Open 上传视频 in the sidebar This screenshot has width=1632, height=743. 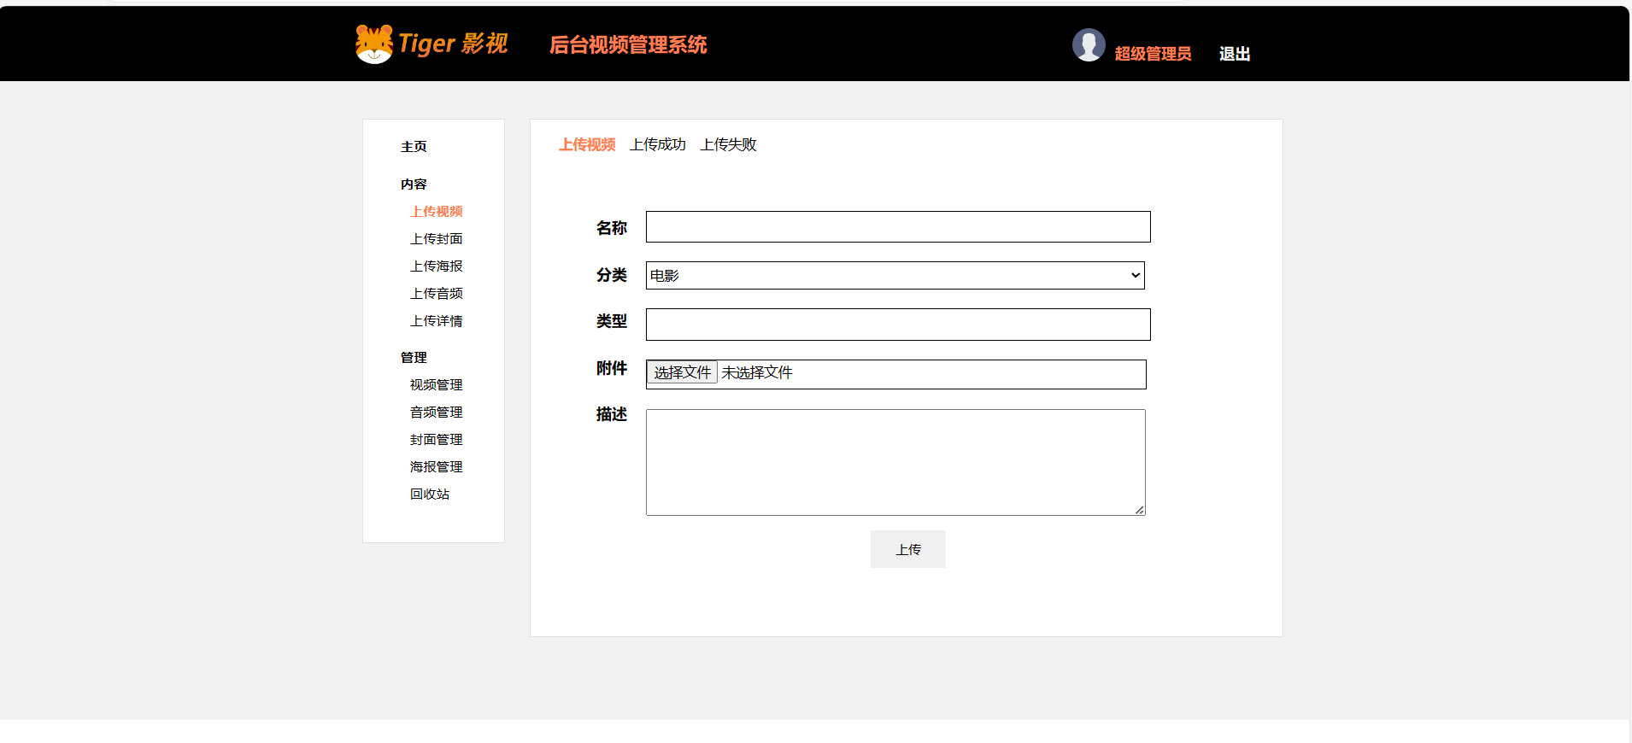437,212
